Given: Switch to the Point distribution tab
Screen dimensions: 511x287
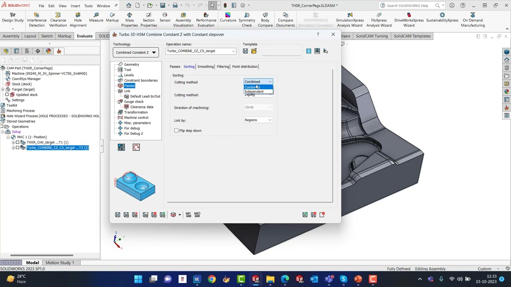Looking at the screenshot, I should click(245, 67).
